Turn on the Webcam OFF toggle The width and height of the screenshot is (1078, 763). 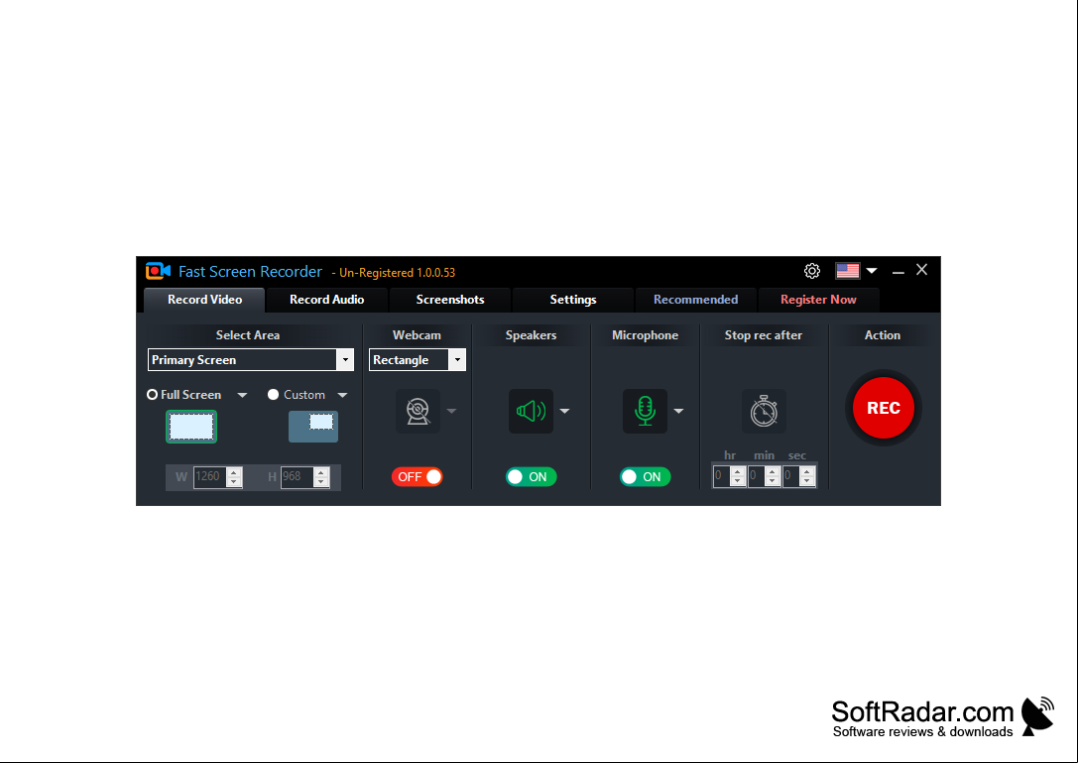coord(418,477)
